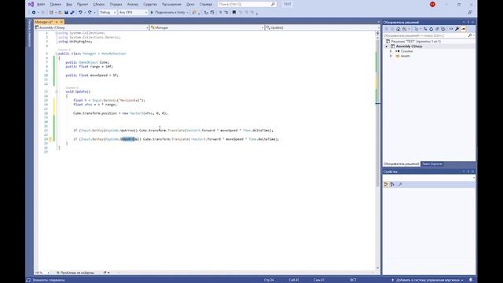This screenshot has width=503, height=283.
Task: Click the Alphabetical sort icon in Properties panel
Action: coord(393,185)
